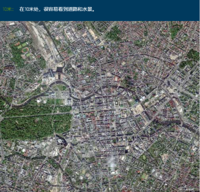The width and height of the screenshot is (200, 192).
Task: Click the sandy lot near upper-right woods
Action: coord(174,57)
